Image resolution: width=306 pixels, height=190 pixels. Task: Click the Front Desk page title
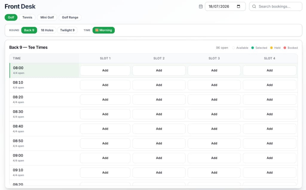pyautogui.click(x=20, y=7)
